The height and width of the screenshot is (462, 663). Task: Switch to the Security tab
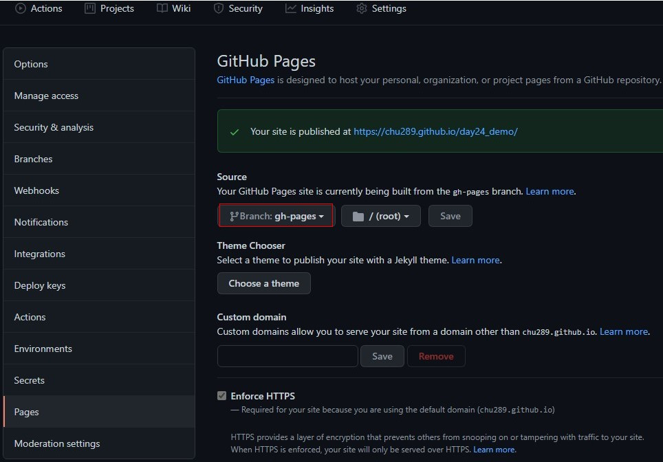pos(239,8)
